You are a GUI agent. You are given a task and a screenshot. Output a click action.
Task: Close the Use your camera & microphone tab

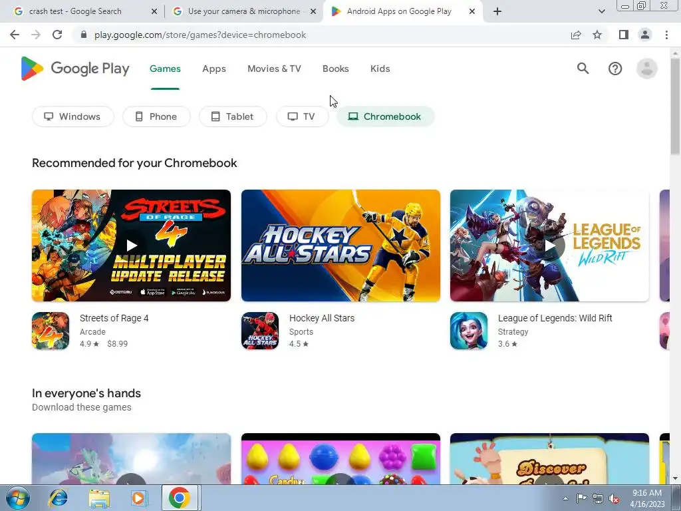click(x=313, y=12)
